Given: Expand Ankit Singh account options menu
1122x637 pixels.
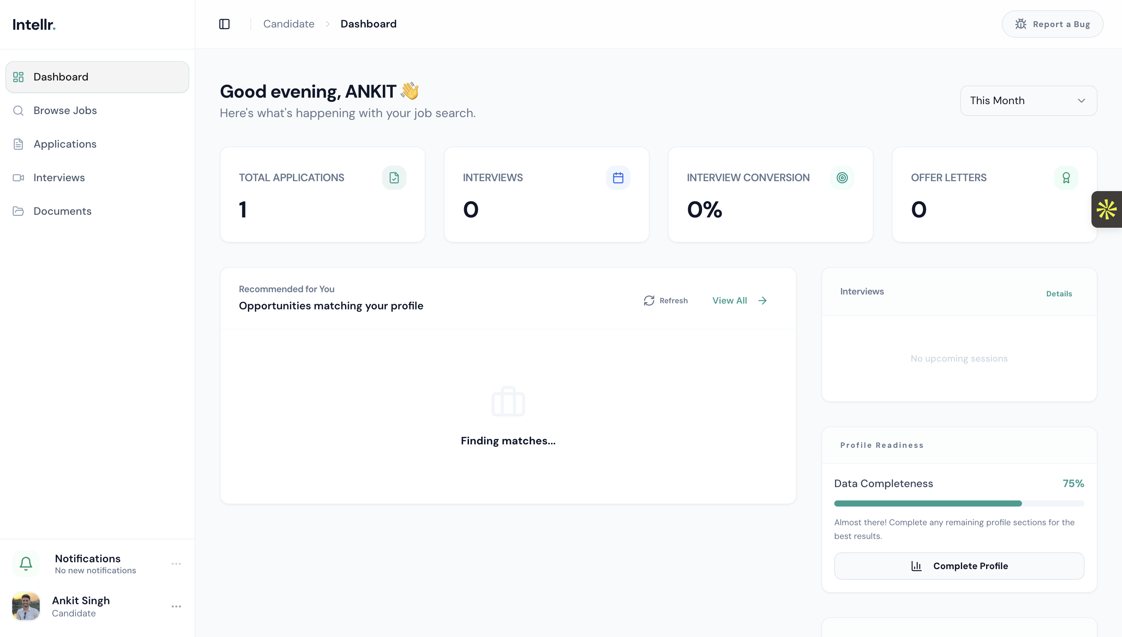Looking at the screenshot, I should coord(176,606).
